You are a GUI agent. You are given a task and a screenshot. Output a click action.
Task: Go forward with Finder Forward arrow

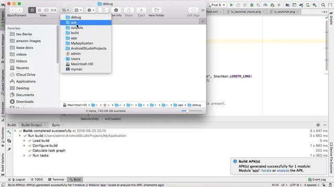[19, 10]
